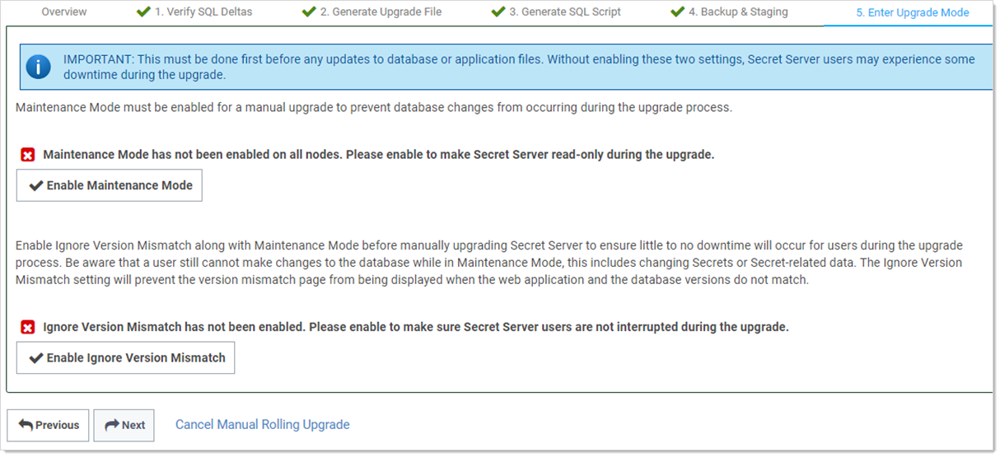Open the Overview tab
The height and width of the screenshot is (457, 1000).
64,12
